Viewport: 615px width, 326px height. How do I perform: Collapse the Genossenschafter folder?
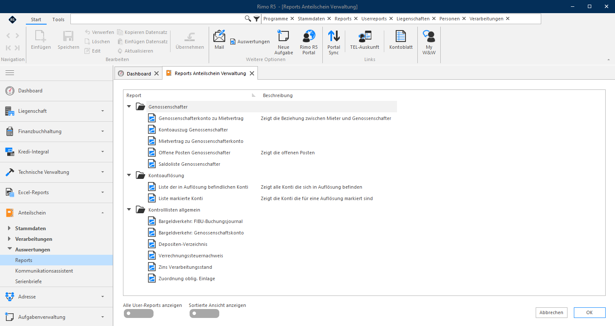(x=129, y=106)
